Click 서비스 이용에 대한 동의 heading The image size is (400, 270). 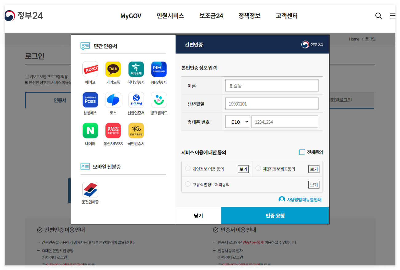[204, 152]
